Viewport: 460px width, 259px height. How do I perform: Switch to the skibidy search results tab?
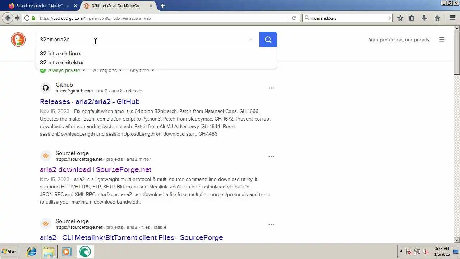tap(42, 6)
